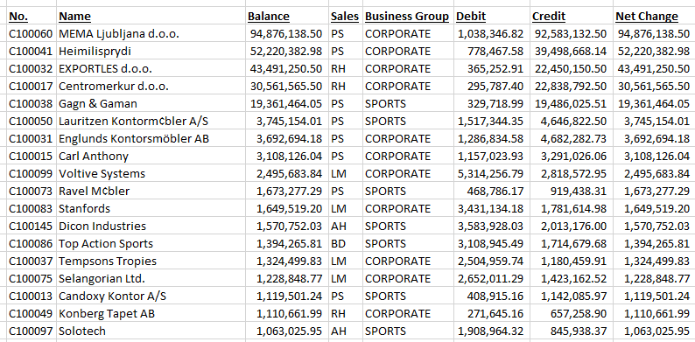The height and width of the screenshot is (342, 695).
Task: Select the Balance column header cell
Action: point(287,17)
